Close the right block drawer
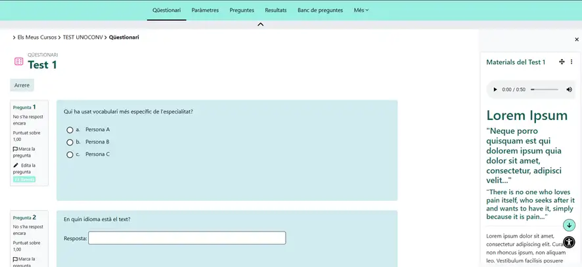This screenshot has height=267, width=582. pos(576,39)
